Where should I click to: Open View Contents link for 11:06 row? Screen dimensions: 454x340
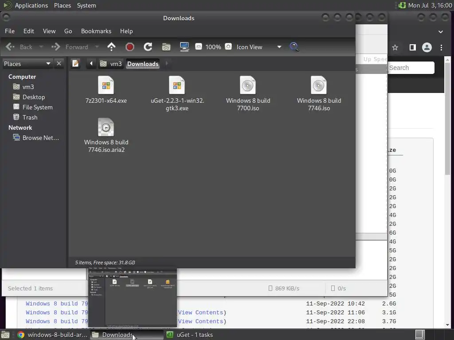coord(201,313)
